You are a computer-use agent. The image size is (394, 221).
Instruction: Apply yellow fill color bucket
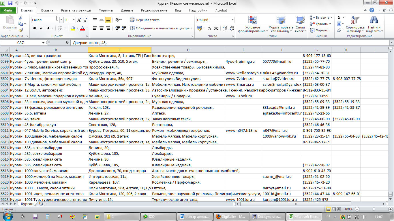73,28
